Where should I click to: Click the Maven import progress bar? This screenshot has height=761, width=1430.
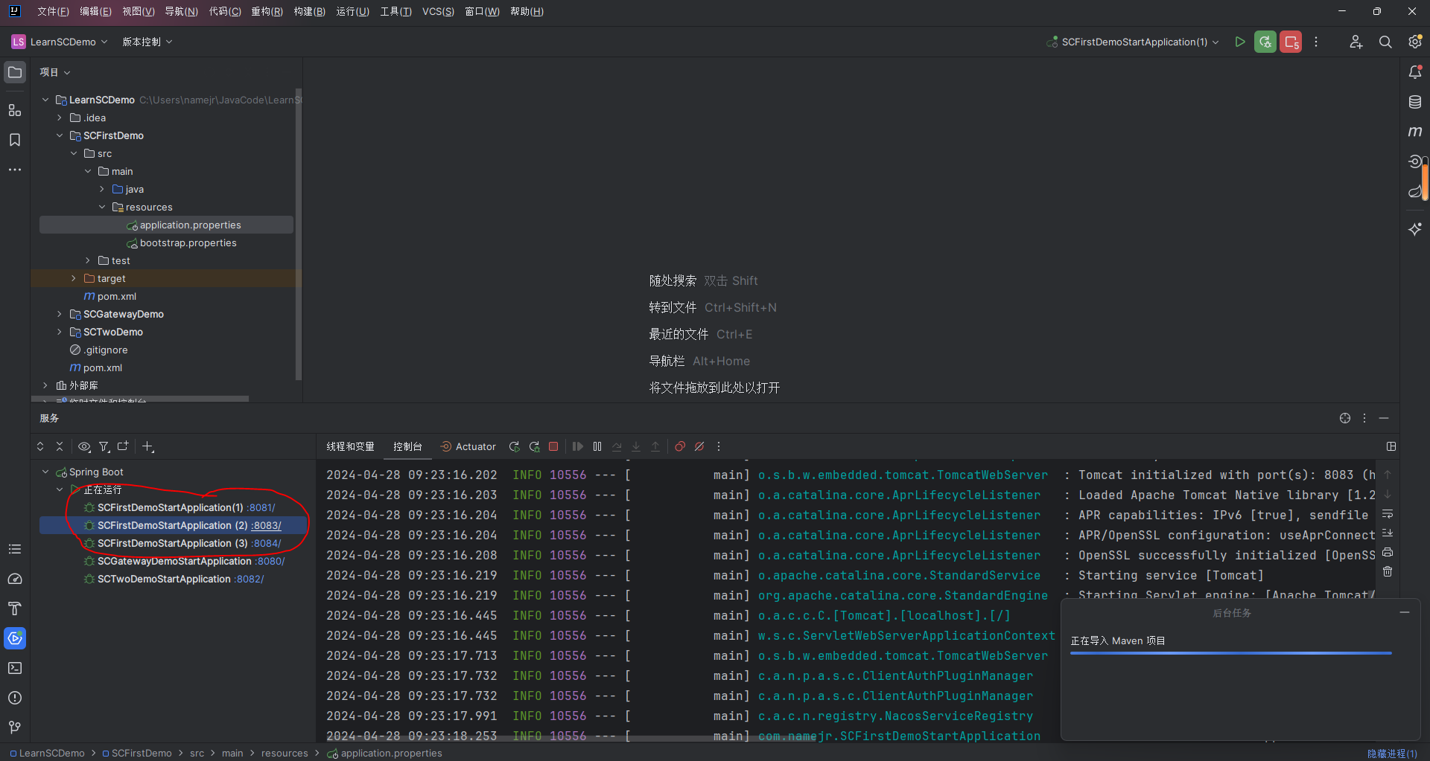click(1231, 653)
